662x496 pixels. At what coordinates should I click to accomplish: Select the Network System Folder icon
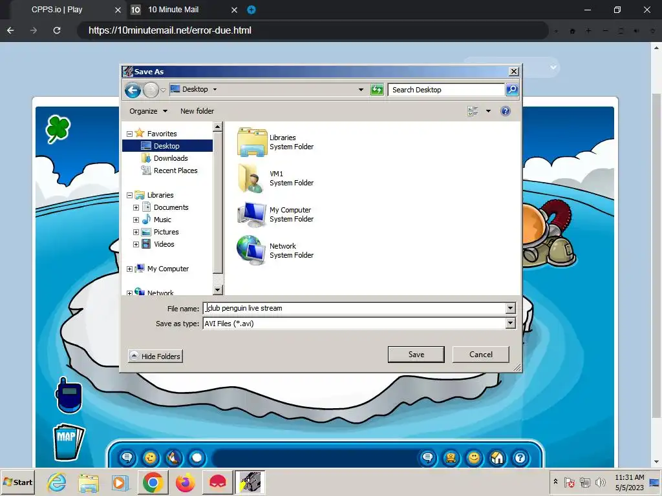click(252, 251)
